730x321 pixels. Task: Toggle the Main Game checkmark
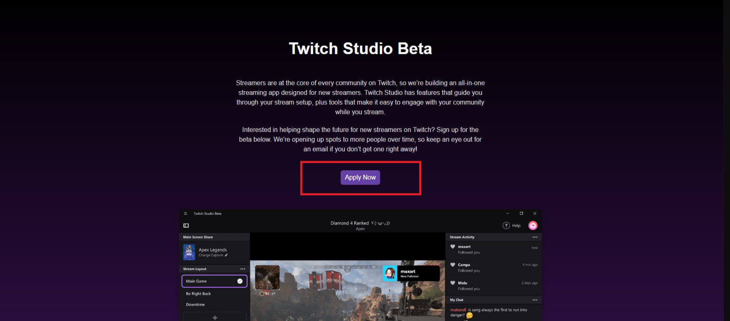pyautogui.click(x=240, y=281)
